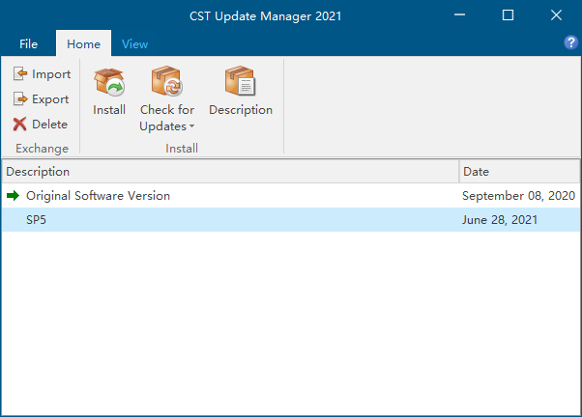This screenshot has width=582, height=417.
Task: Click the Export arrow icon
Action: (20, 99)
